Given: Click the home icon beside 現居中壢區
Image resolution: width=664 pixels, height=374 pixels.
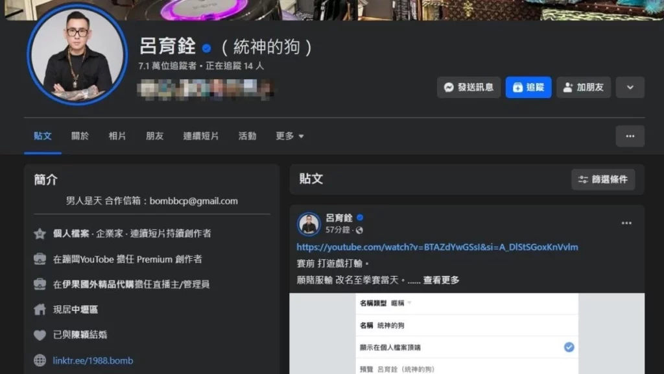Looking at the screenshot, I should (x=40, y=310).
